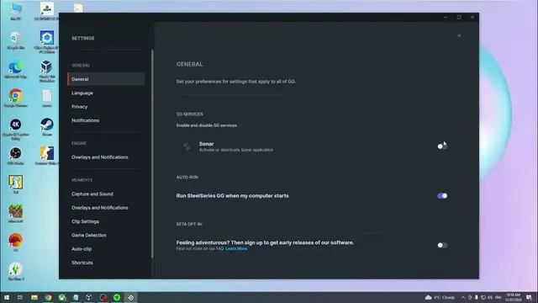Select Microsoft Edge desktop icon

coord(16,70)
